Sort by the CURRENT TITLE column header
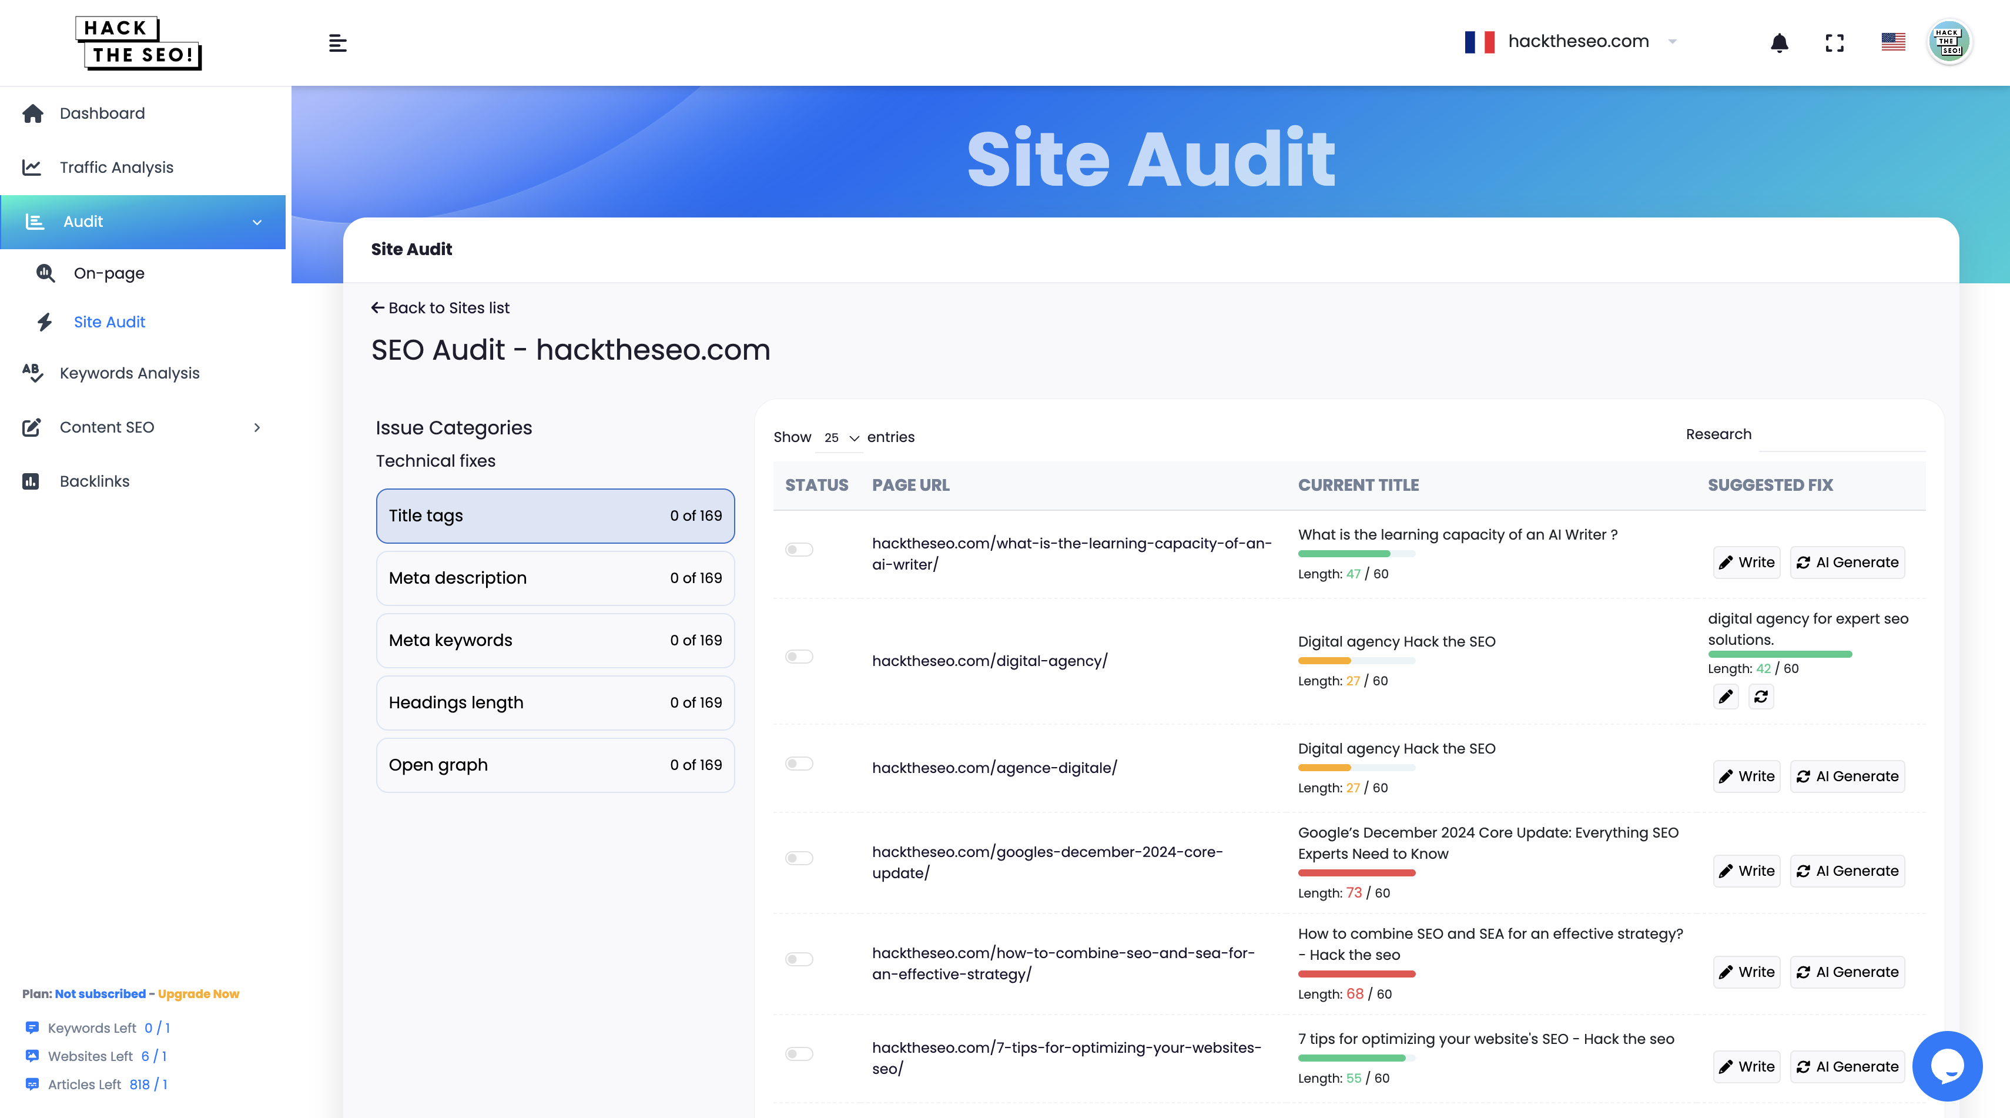Screen dimensions: 2010x1118 tap(1358, 486)
